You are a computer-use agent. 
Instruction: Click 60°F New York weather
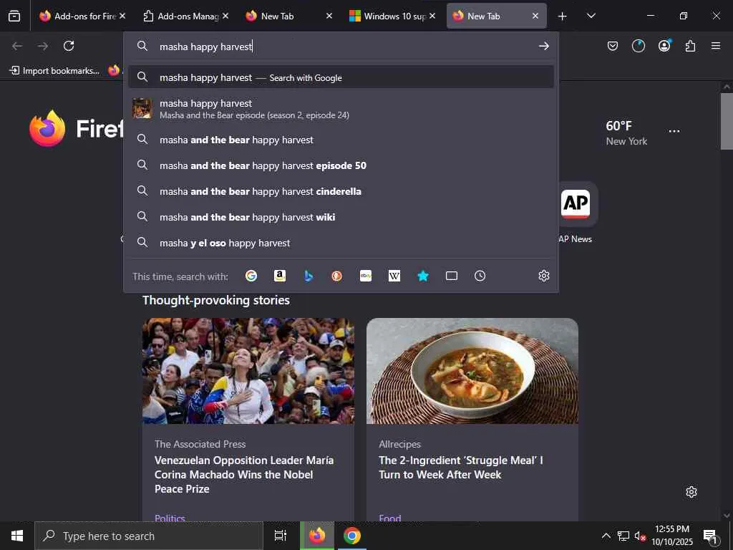pyautogui.click(x=626, y=132)
